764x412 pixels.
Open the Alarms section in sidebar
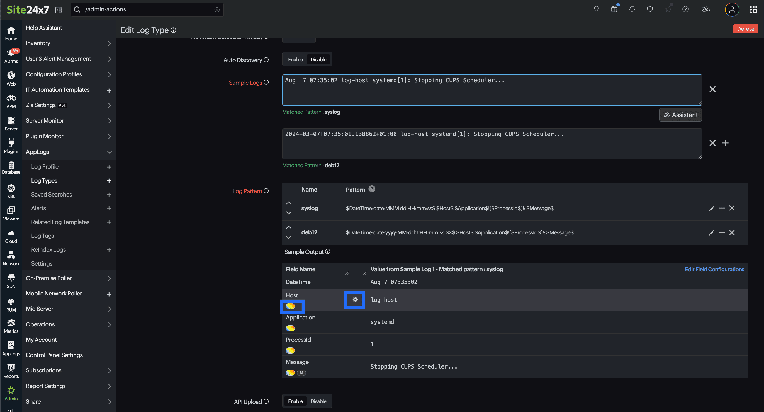(x=11, y=56)
